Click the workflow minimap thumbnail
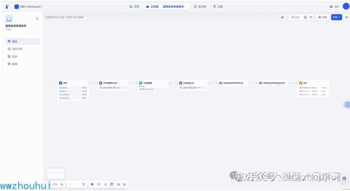 click(55, 174)
